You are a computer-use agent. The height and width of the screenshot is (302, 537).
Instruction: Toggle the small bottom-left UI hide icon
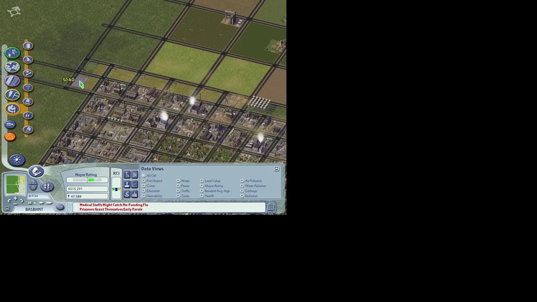(7, 208)
